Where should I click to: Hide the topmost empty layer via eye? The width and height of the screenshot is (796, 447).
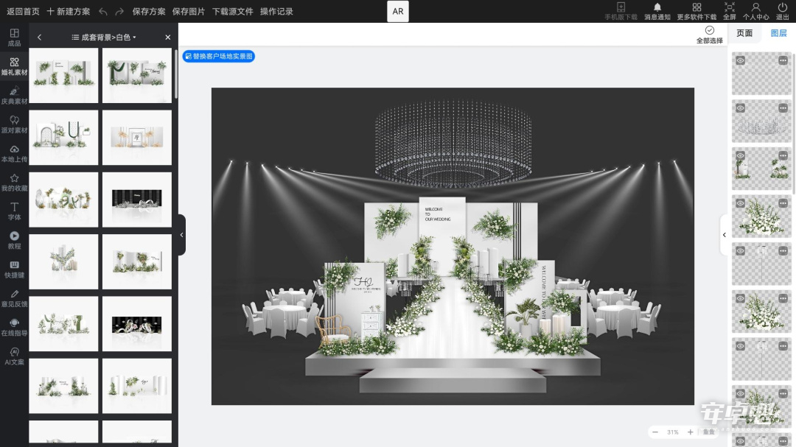pyautogui.click(x=741, y=60)
